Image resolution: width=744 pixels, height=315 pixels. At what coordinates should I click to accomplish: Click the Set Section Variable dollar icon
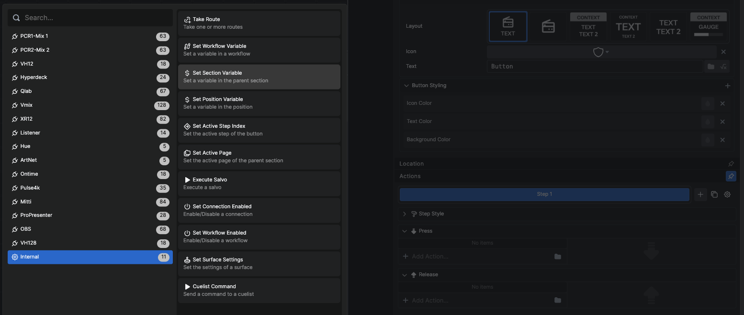click(x=187, y=73)
